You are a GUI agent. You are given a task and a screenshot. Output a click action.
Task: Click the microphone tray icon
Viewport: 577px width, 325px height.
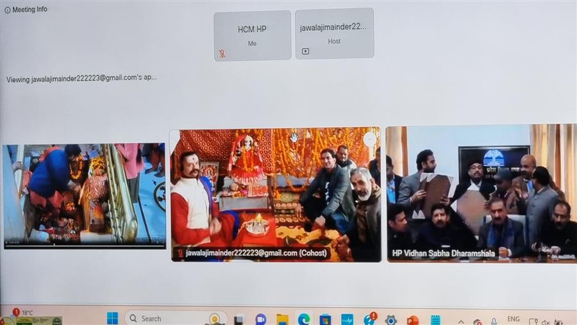coord(494,322)
